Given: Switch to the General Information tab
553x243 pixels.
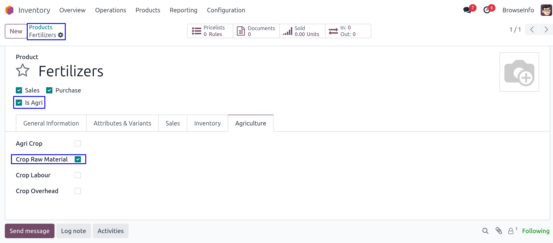Looking at the screenshot, I should pyautogui.click(x=51, y=123).
